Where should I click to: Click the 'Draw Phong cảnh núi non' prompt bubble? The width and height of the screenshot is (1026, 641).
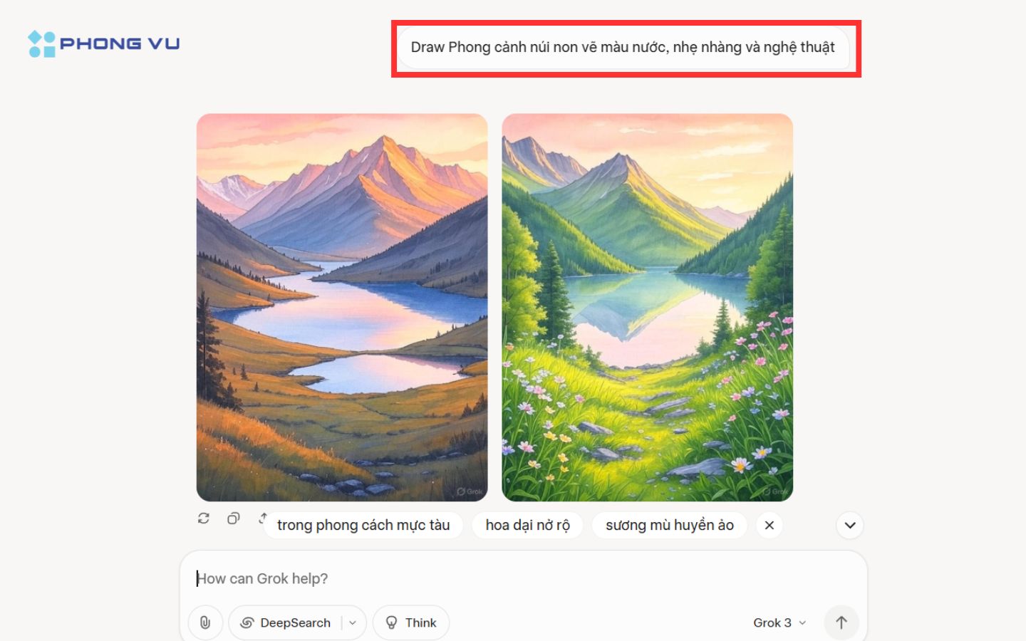[x=623, y=48]
